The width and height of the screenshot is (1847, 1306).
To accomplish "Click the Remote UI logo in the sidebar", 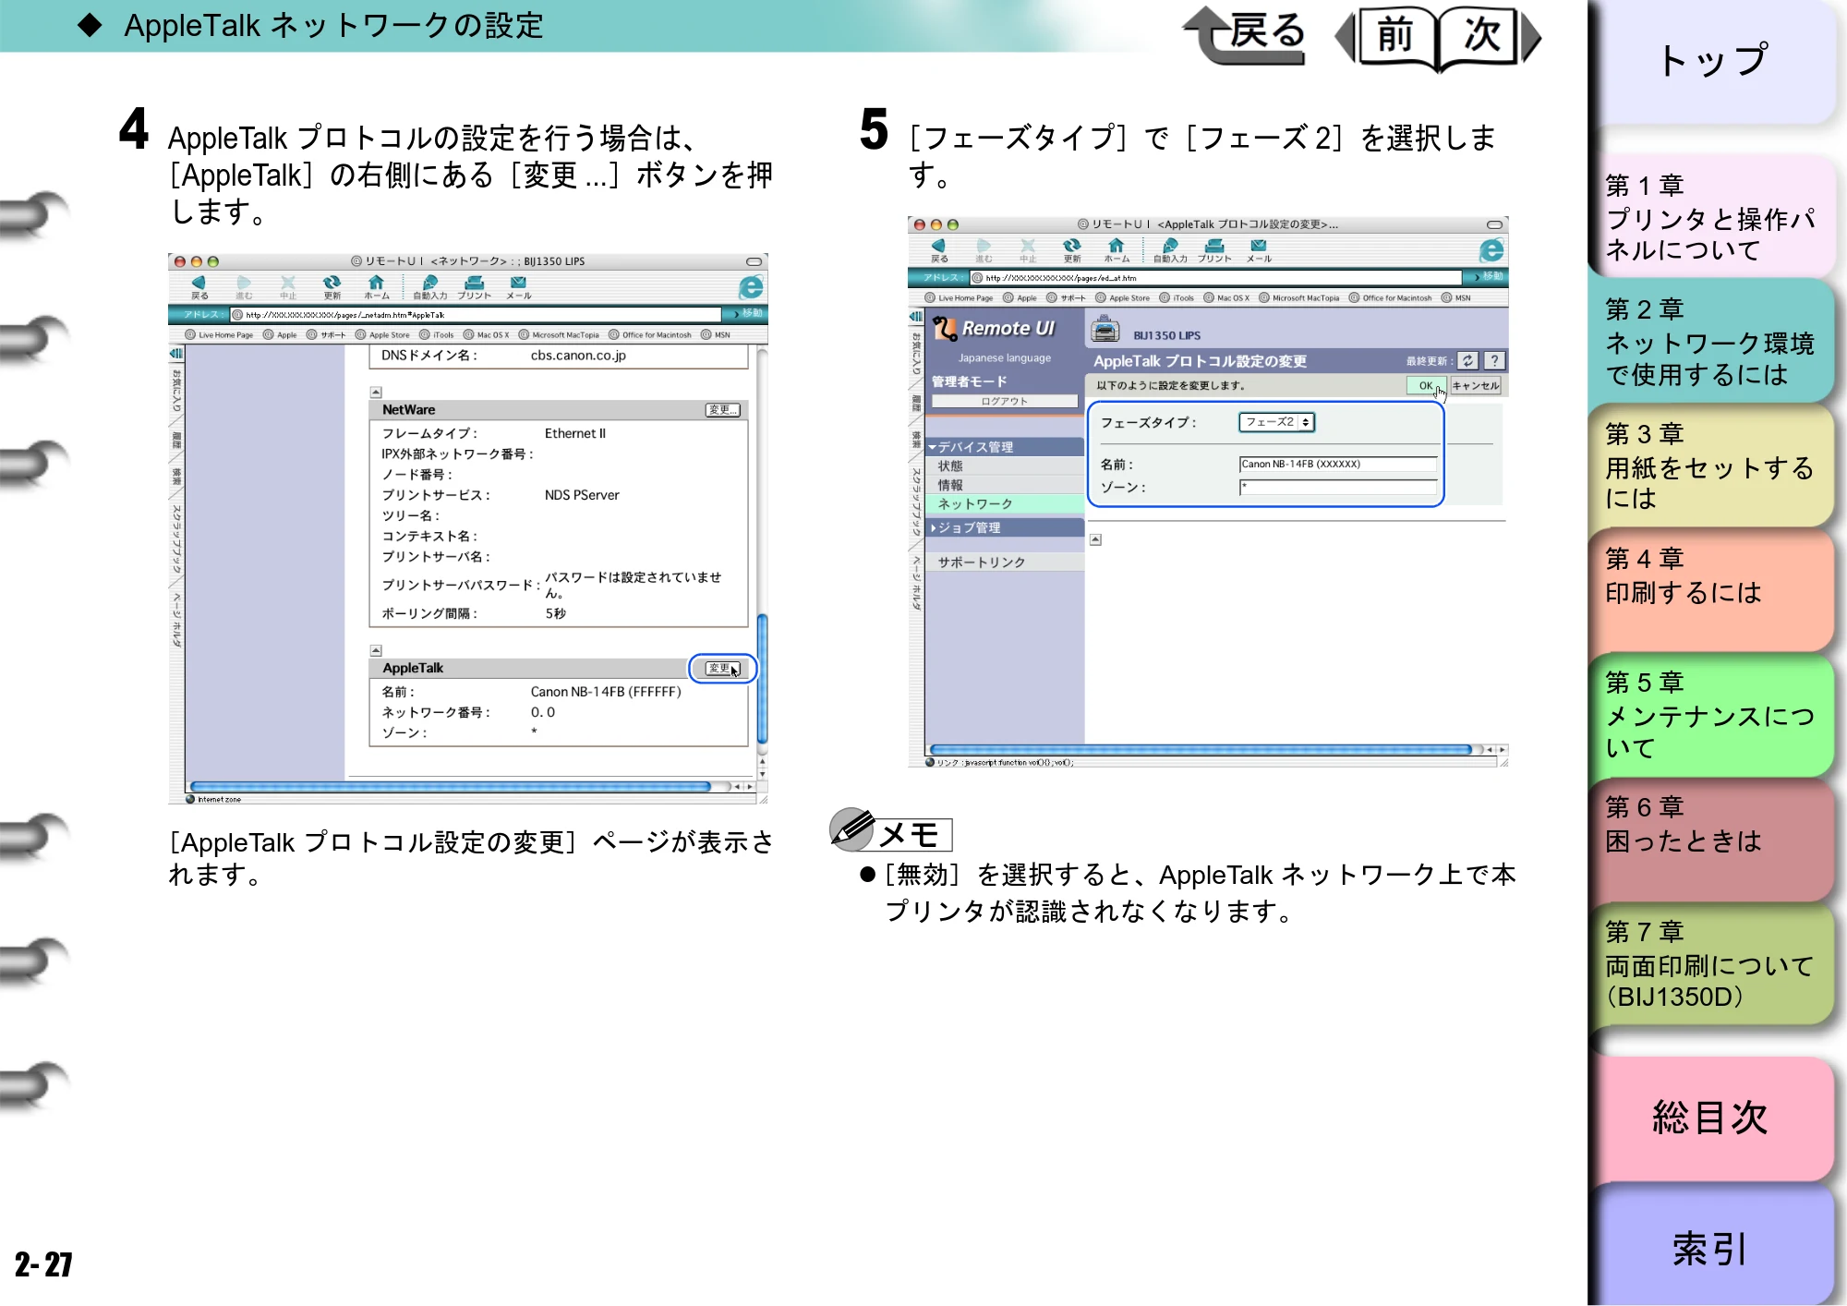I will click(994, 328).
